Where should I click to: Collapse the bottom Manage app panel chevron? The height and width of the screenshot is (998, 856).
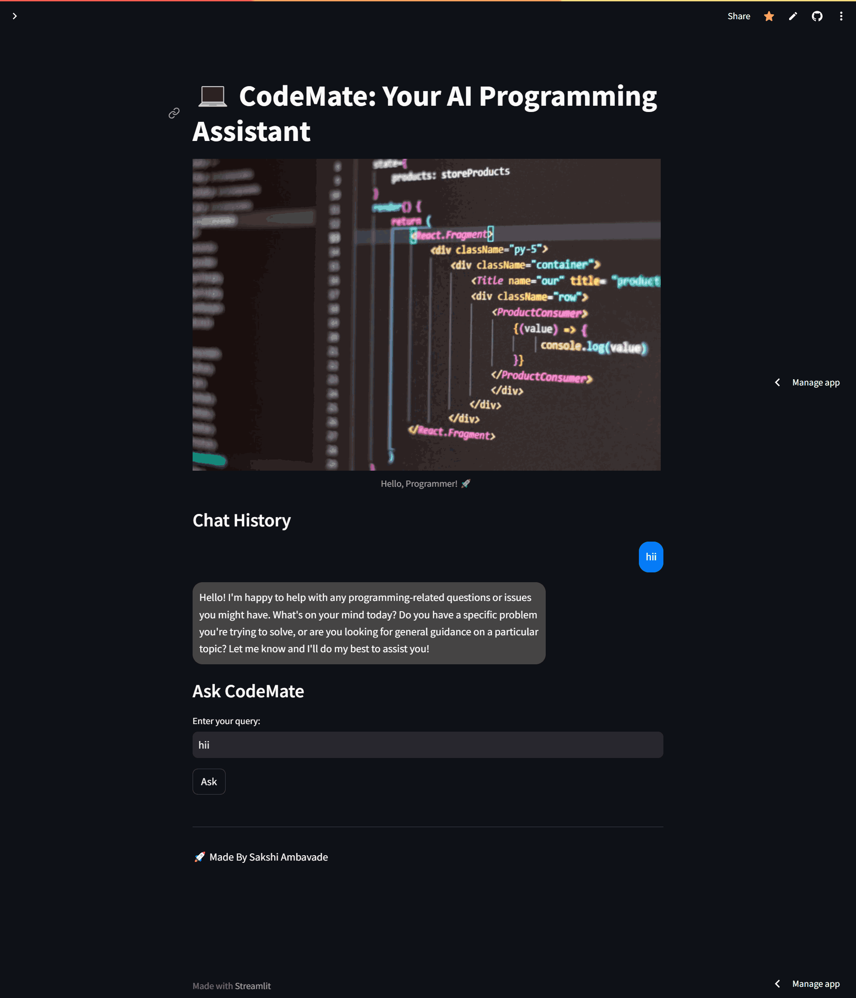click(x=778, y=983)
